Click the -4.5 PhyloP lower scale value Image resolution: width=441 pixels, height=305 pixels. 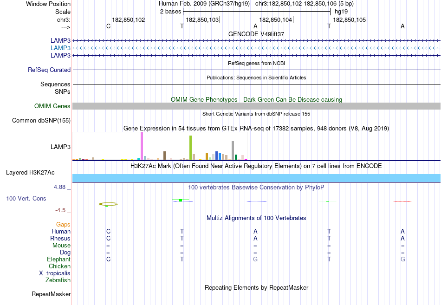(60, 210)
